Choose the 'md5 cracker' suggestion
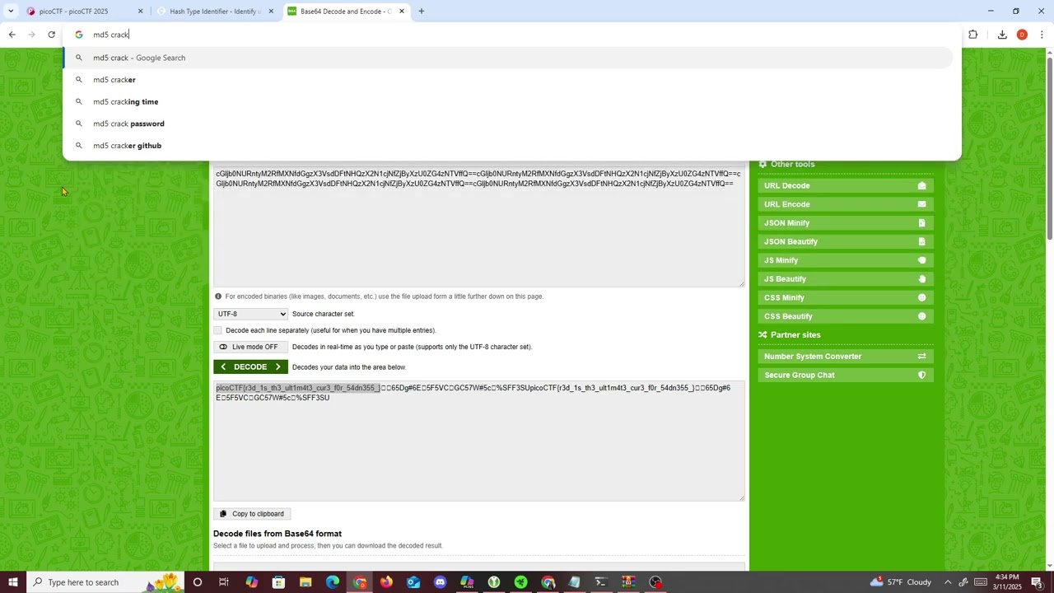Screen dimensions: 1054x593 point(508,80)
